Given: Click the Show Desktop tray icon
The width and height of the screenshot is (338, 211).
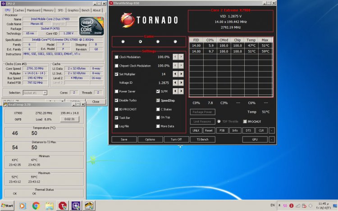Looking at the screenshot, I should point(335,206).
